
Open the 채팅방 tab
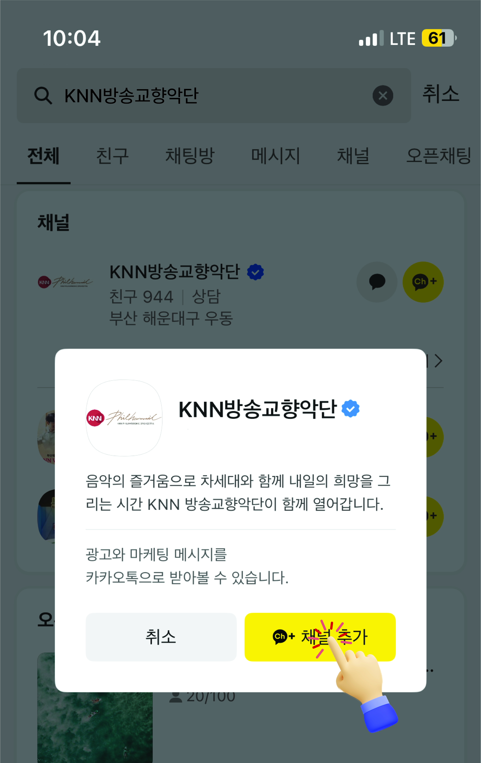coord(190,156)
